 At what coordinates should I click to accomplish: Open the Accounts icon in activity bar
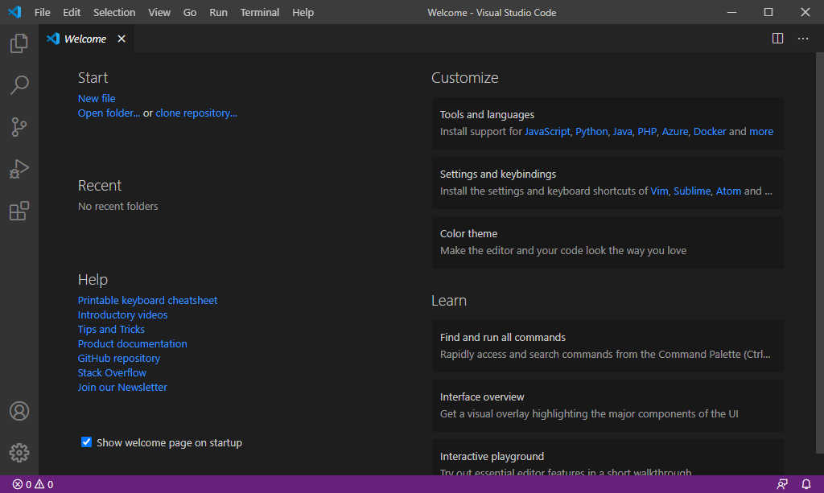[19, 411]
